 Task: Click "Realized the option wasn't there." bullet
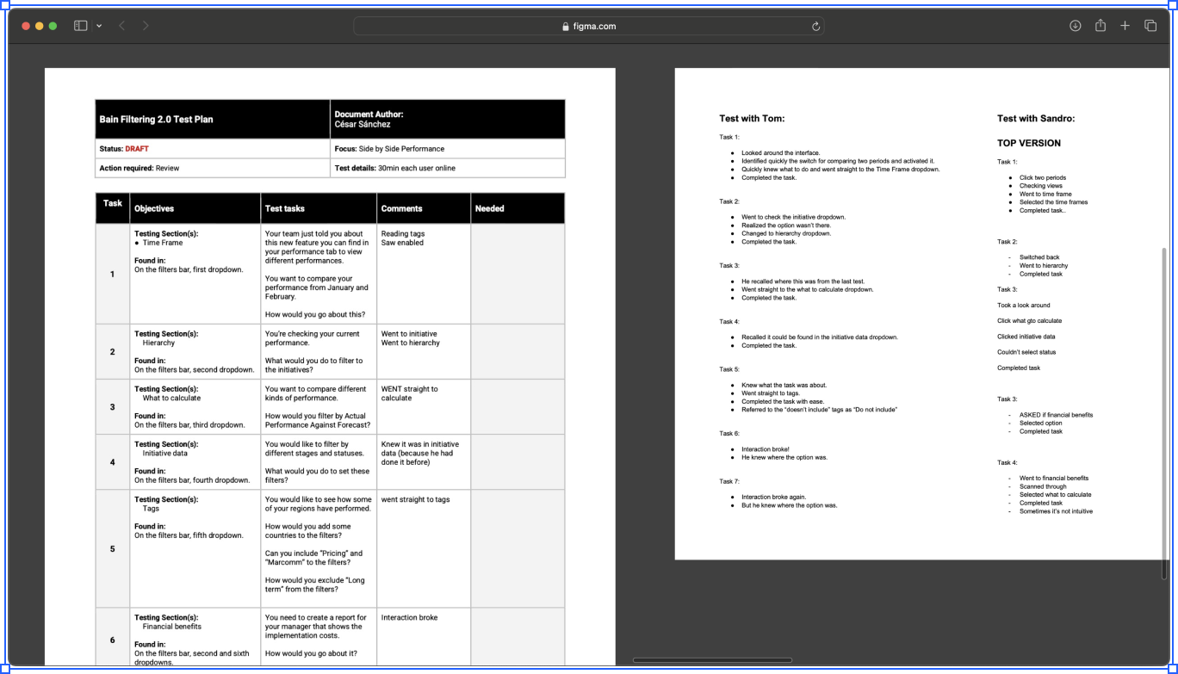[x=786, y=226]
